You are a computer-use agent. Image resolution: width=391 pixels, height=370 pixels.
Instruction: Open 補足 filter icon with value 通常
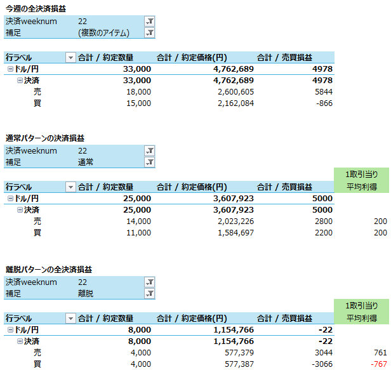tap(149, 162)
